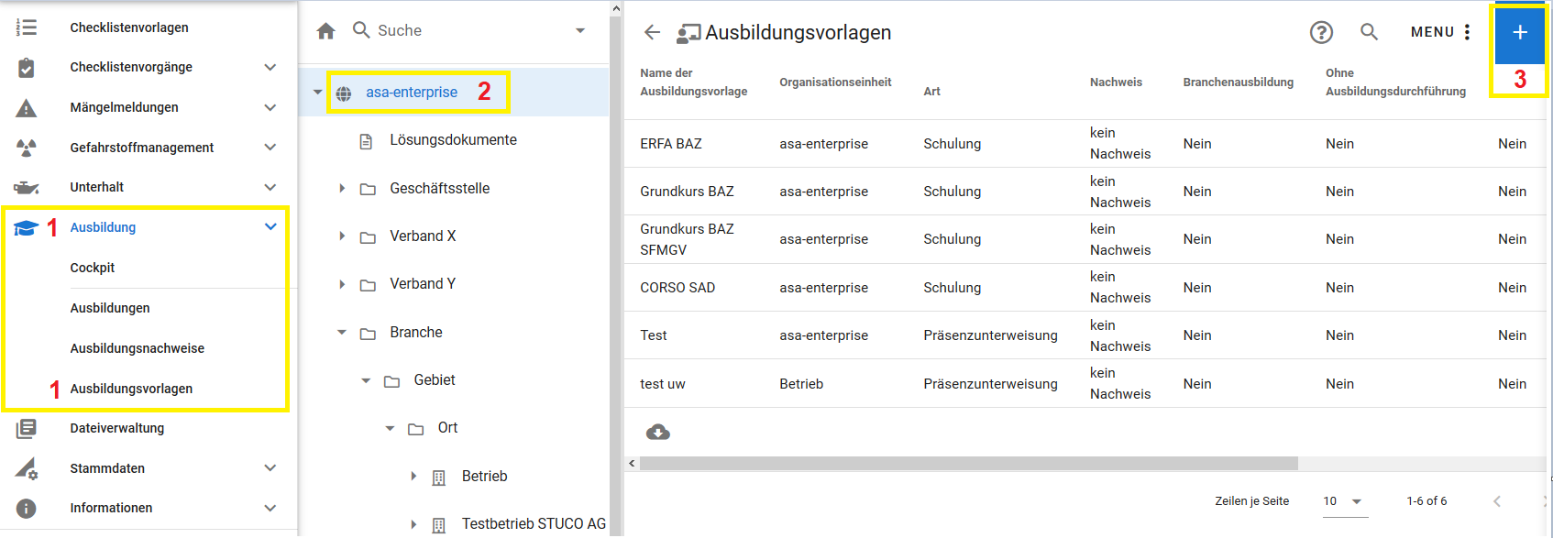Click the Unterhalt oil can icon
Viewport: 1553px width, 538px height.
[x=27, y=188]
